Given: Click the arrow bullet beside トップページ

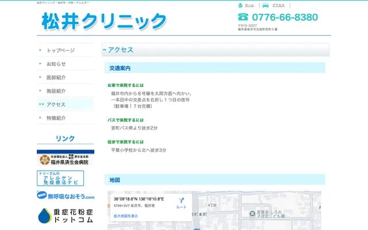Looking at the screenshot, I should tap(40, 51).
